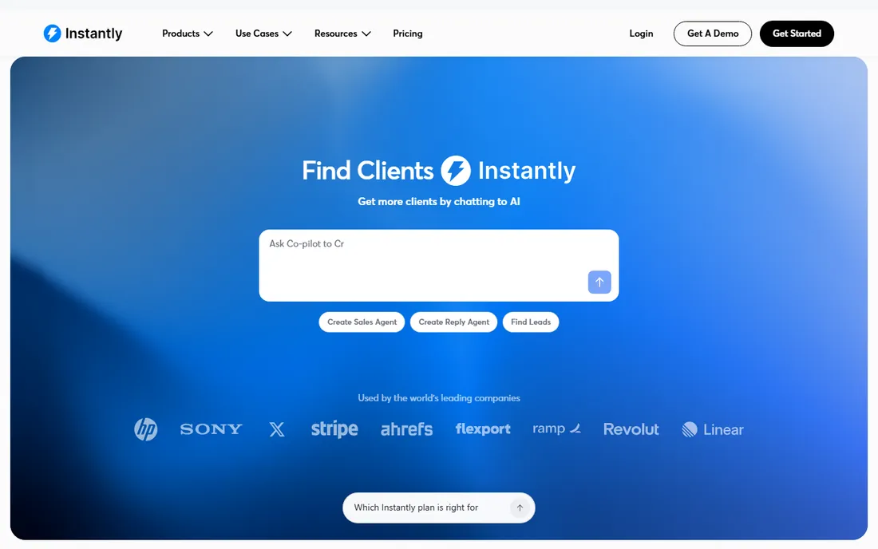The image size is (878, 549).
Task: Select the Create Sales Agent chip
Action: (362, 322)
